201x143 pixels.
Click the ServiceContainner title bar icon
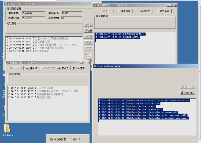tap(95, 66)
